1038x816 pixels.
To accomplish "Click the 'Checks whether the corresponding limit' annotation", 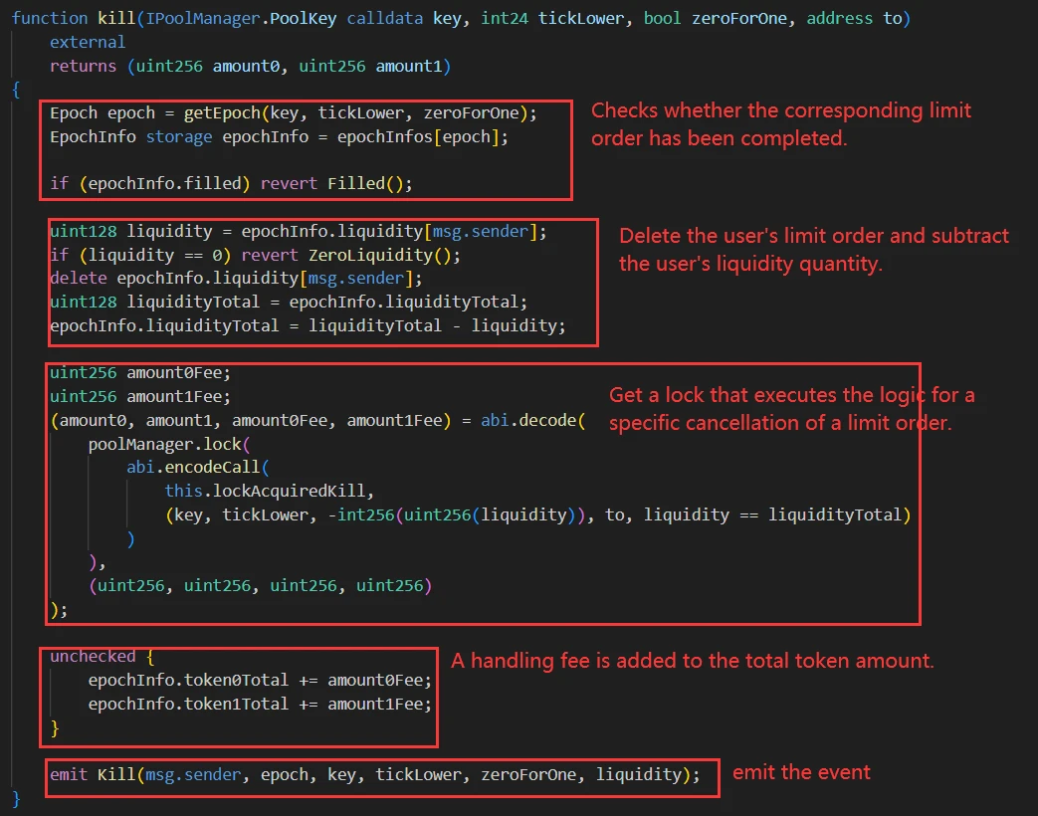I will tap(781, 110).
